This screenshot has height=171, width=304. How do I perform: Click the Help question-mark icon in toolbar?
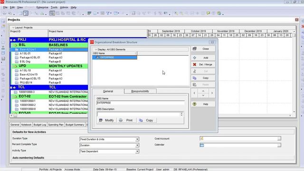click(x=219, y=13)
